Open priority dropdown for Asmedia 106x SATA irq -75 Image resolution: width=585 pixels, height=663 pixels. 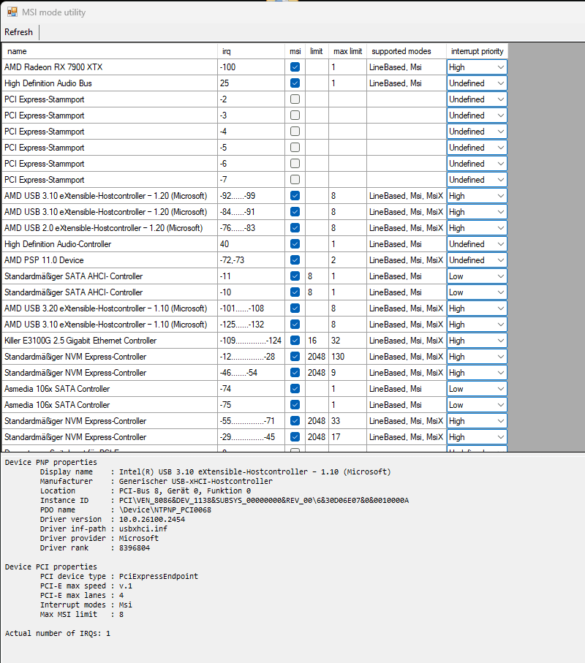pos(477,404)
